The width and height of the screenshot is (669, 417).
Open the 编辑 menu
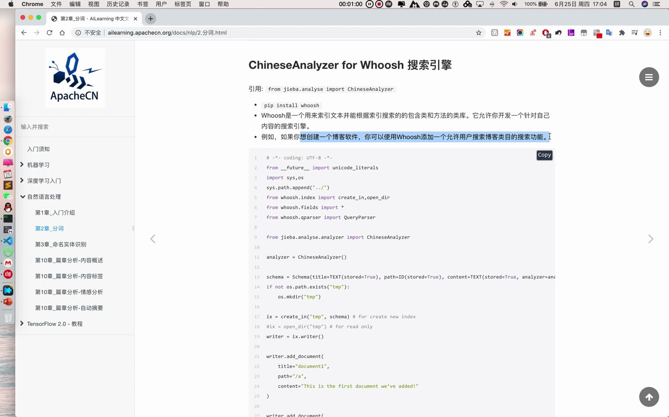pyautogui.click(x=75, y=4)
